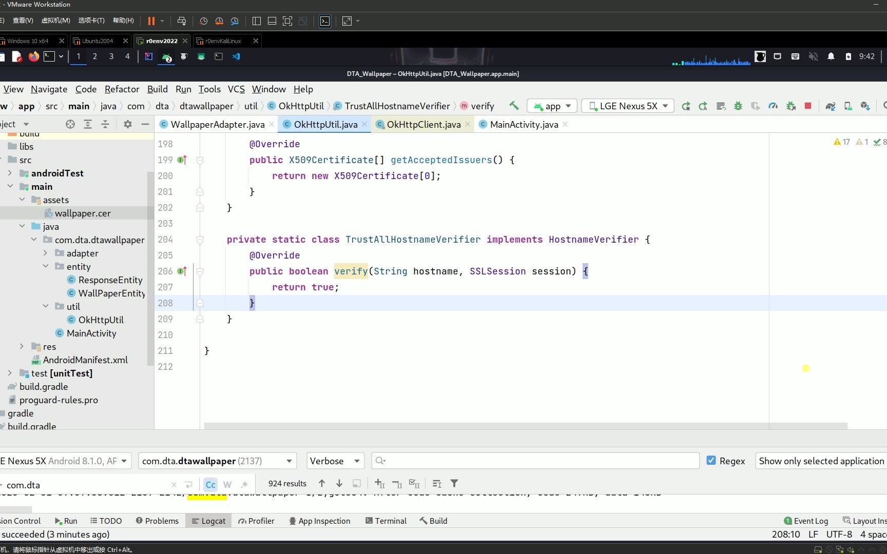Screen dimensions: 887x554
Task: Expand the androidTest folder
Action: pos(10,173)
